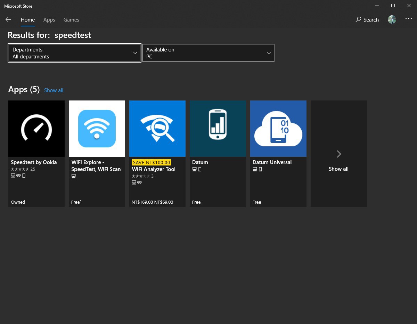Click the Speedtest by Ookla star rating
Viewport: 417px width, 324px height.
coord(20,169)
